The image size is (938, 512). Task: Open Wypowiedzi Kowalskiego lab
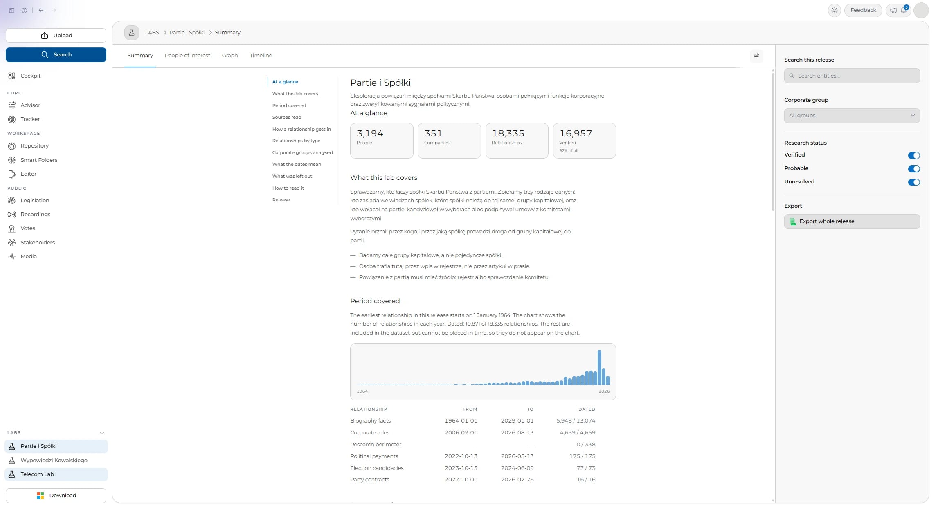[x=56, y=461]
